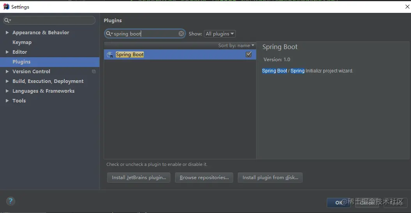Viewport: 411px width, 213px height.
Task: Click the 'Version: 1.0' text
Action: click(277, 60)
